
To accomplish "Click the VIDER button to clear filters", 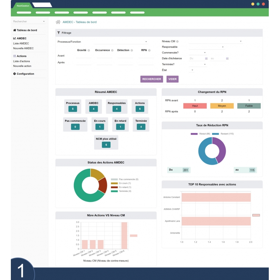I will [173, 79].
